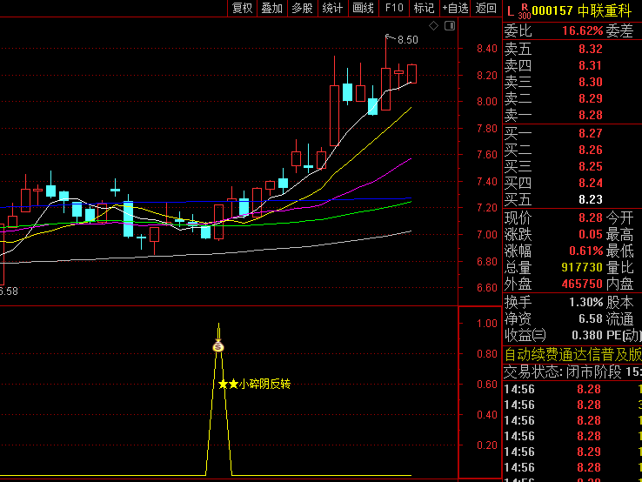Screen dimensions: 642x482
Task: Click 总量 value 917730
Action: click(582, 267)
